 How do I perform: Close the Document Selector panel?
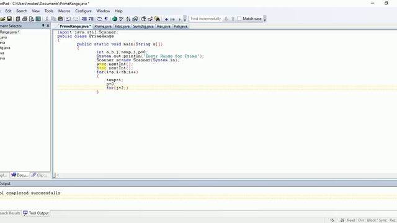(48, 26)
